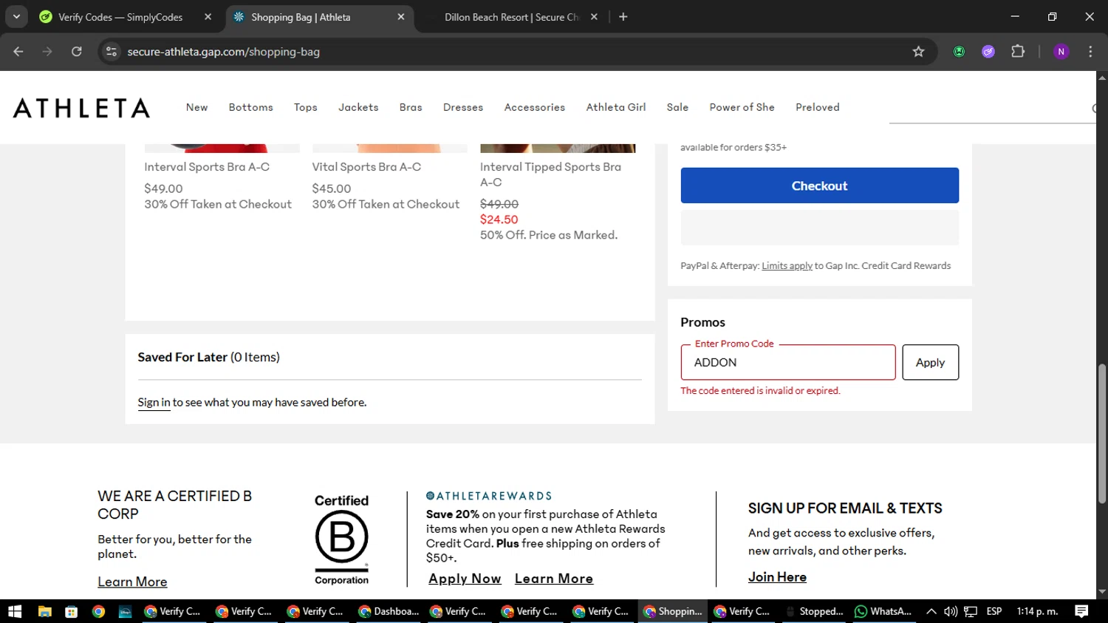Open the Tops category
1108x623 pixels.
[305, 107]
